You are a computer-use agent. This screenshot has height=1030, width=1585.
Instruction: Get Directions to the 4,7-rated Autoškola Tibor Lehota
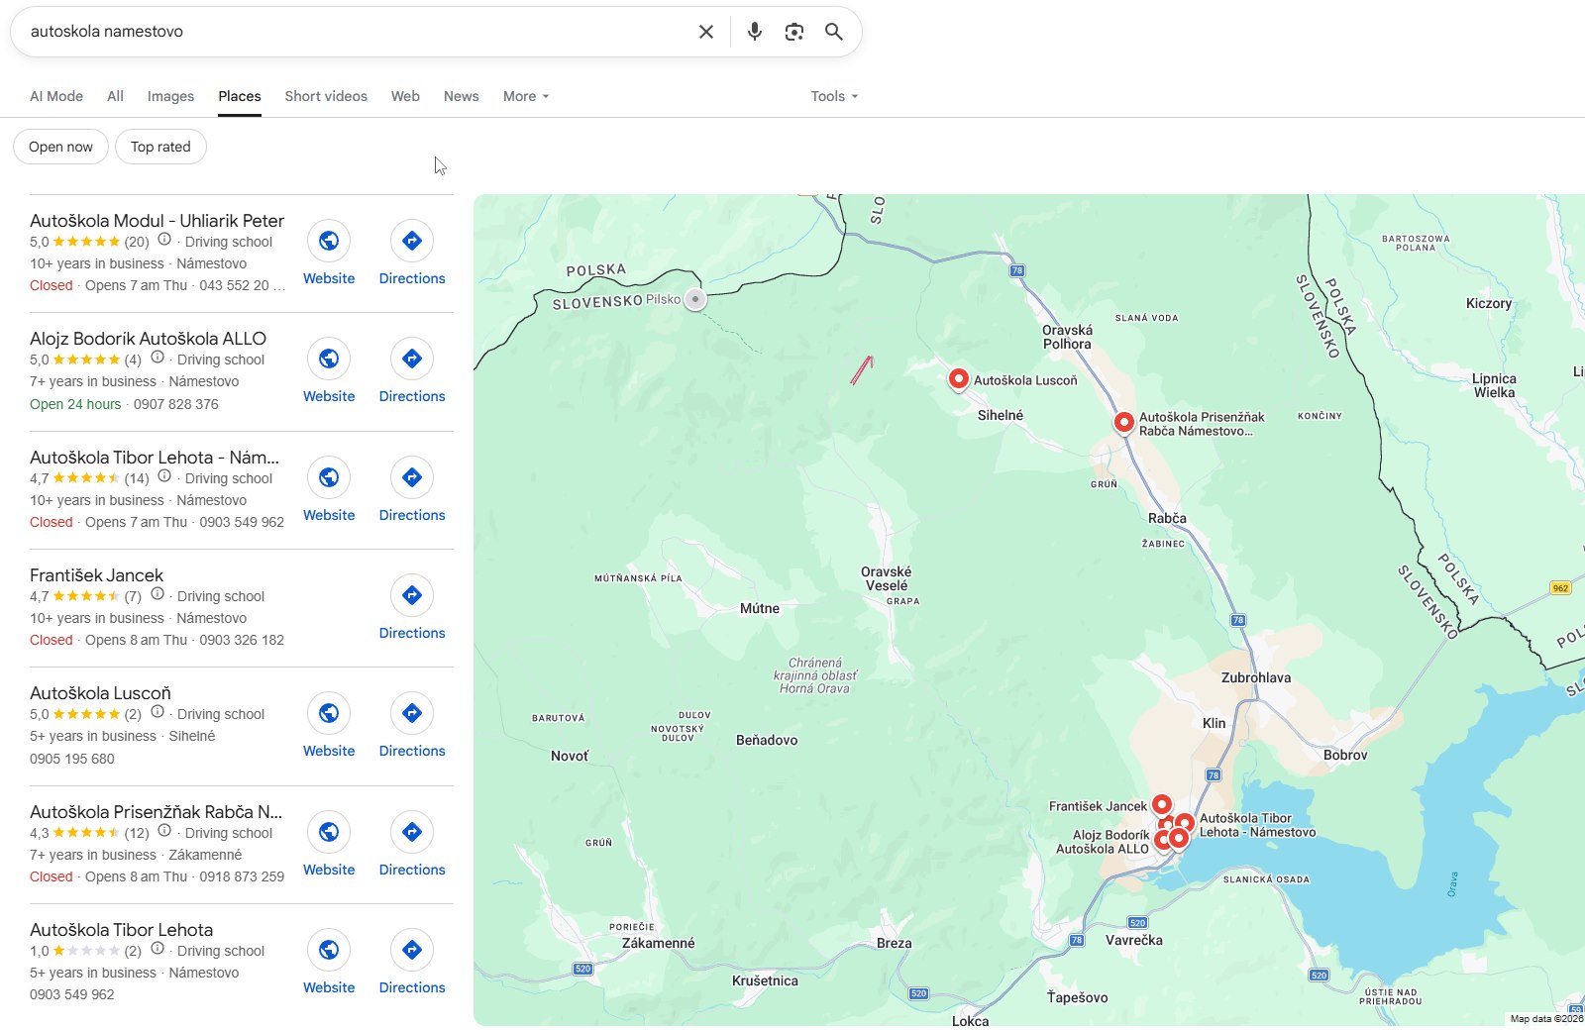pos(412,490)
